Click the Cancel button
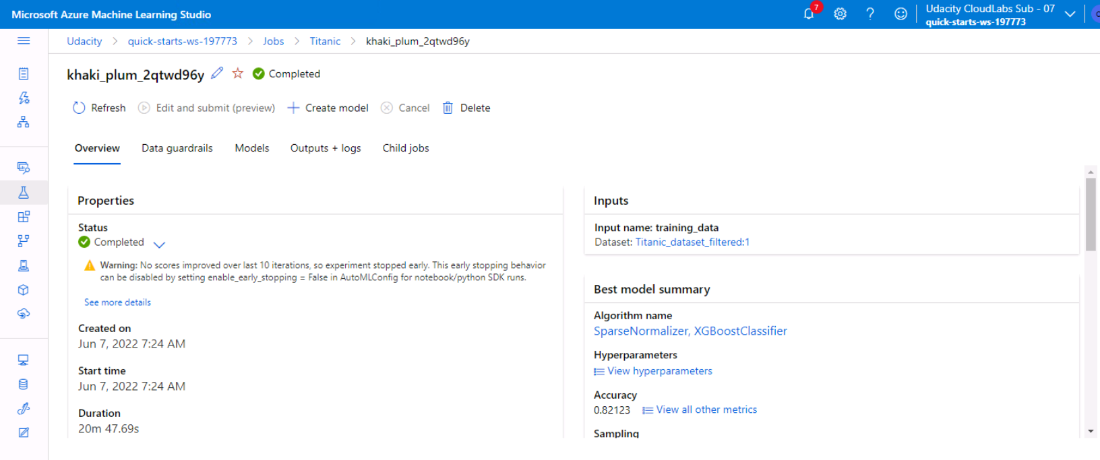Screen dimensions: 1100x460 [x=405, y=108]
